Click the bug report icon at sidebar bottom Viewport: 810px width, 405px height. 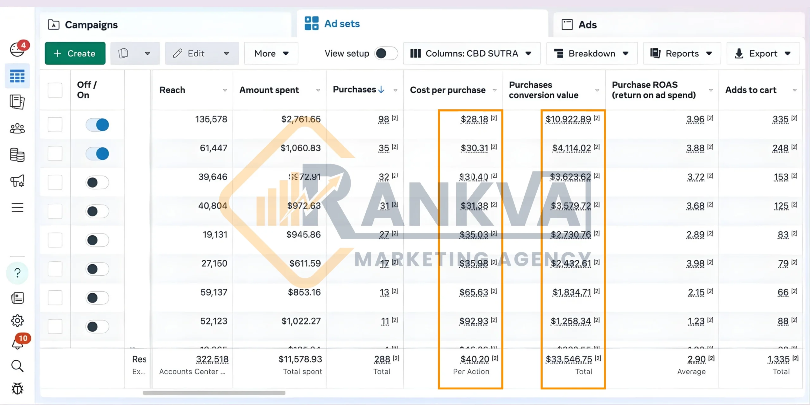(17, 389)
